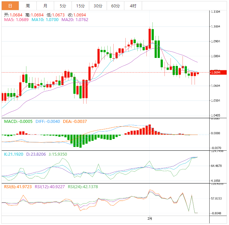Switch to the 日 daily chart tab
Viewport: 229px width, 225px height.
pos(10,6)
